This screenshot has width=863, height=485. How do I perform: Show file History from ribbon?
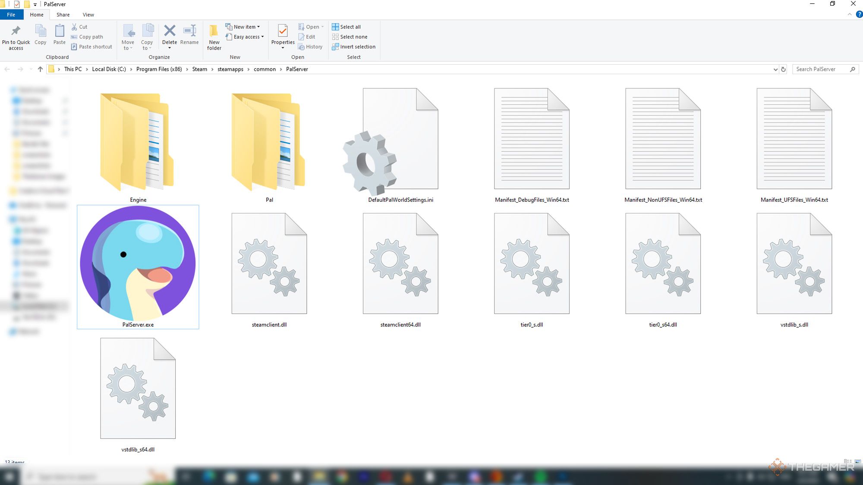[310, 47]
